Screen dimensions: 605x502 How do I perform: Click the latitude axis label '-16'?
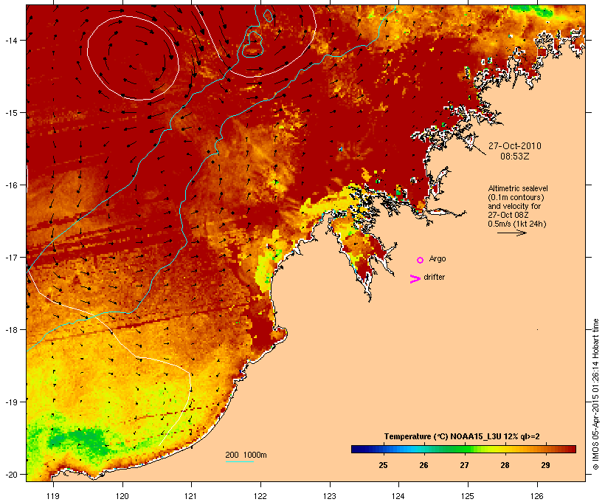[10, 185]
